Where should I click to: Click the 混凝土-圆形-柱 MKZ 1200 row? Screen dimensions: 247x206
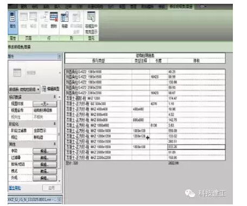98,98
